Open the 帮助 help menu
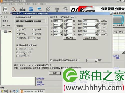This screenshot has height=93, width=125. (43, 4)
